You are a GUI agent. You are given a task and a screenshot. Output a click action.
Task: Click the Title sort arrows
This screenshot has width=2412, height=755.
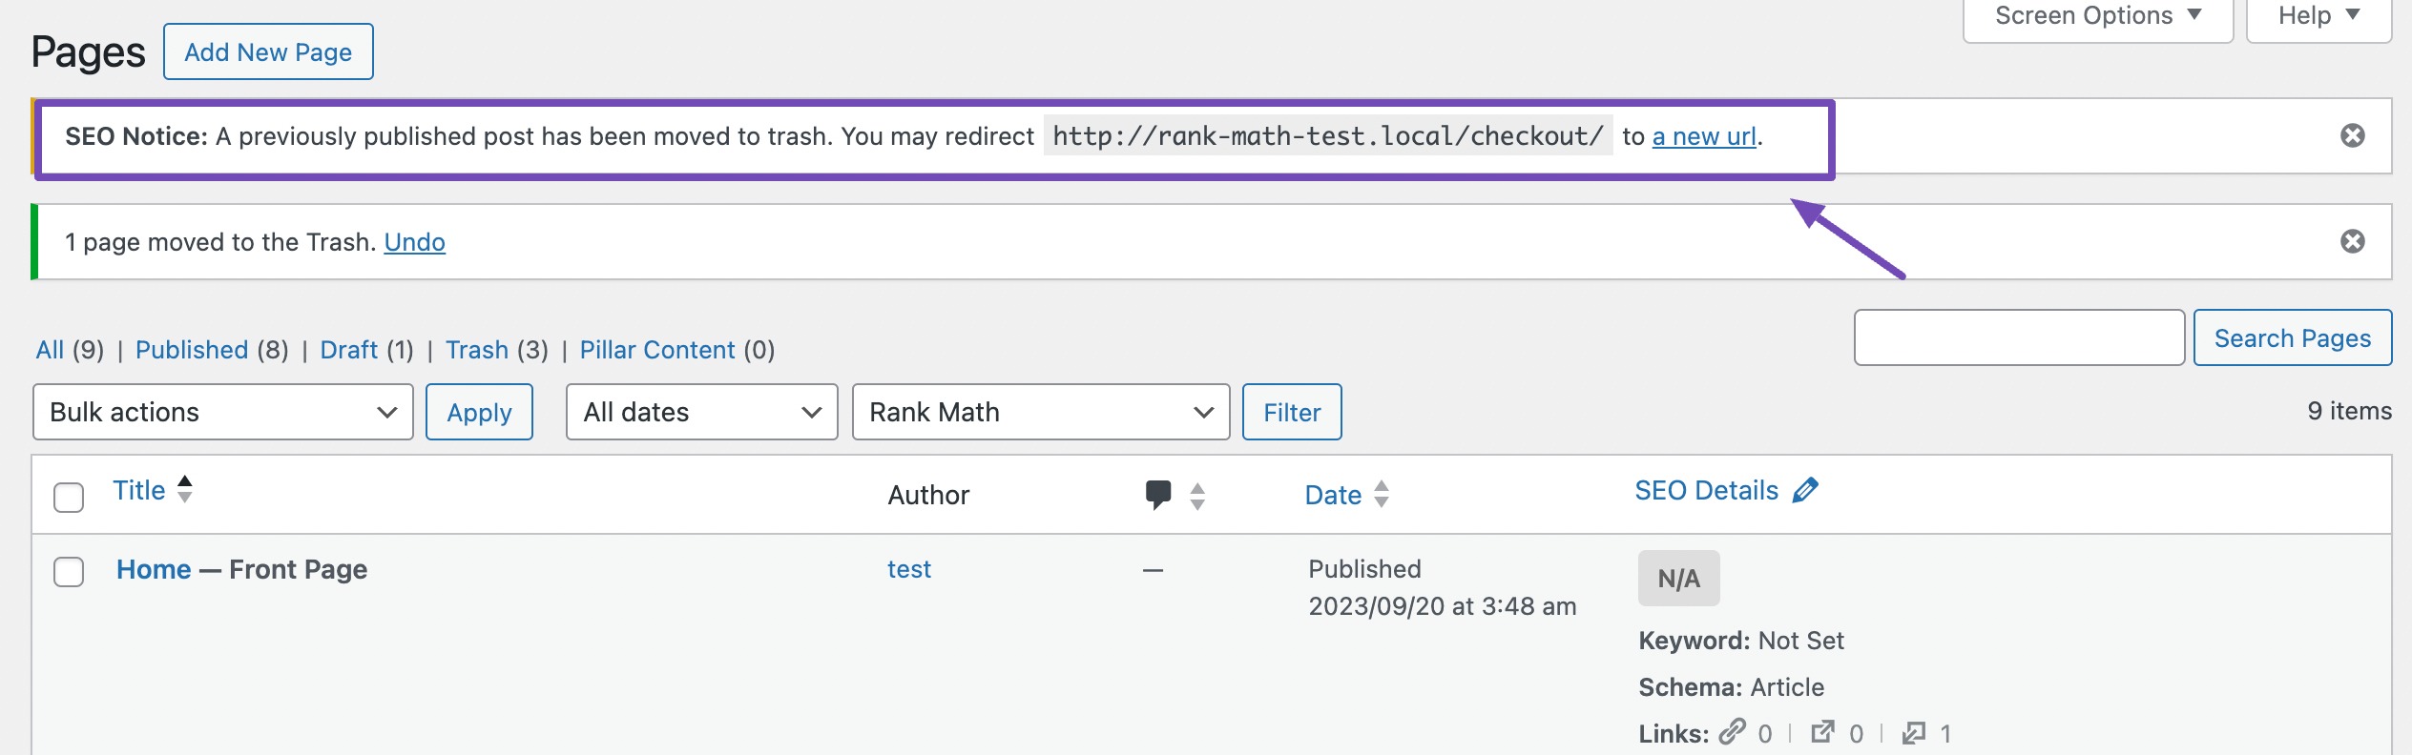pyautogui.click(x=185, y=489)
